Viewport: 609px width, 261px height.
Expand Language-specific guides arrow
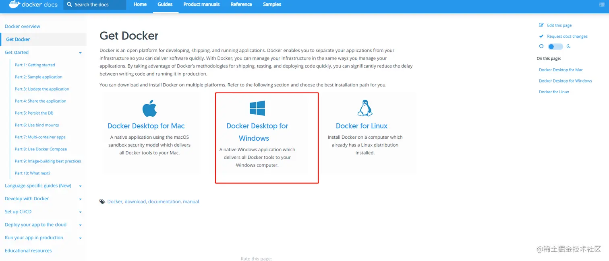pos(80,186)
